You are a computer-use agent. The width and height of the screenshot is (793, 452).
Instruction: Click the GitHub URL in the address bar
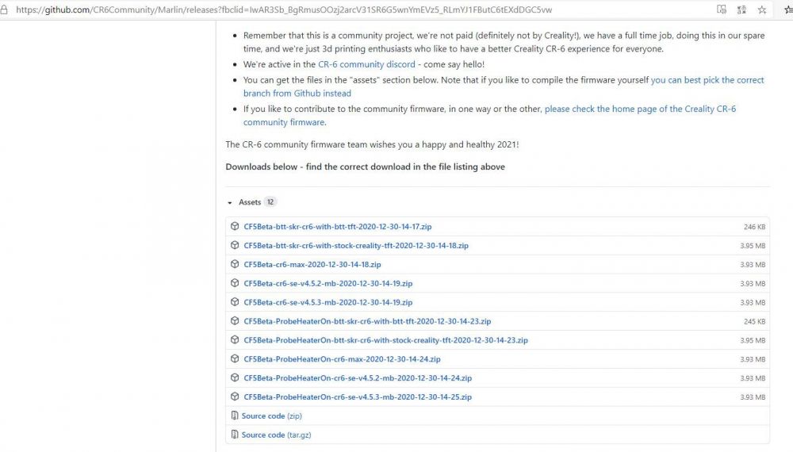coord(284,10)
